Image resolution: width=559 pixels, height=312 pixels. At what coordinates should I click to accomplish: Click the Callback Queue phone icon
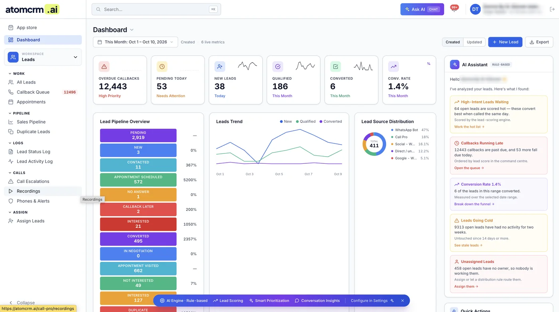point(11,92)
